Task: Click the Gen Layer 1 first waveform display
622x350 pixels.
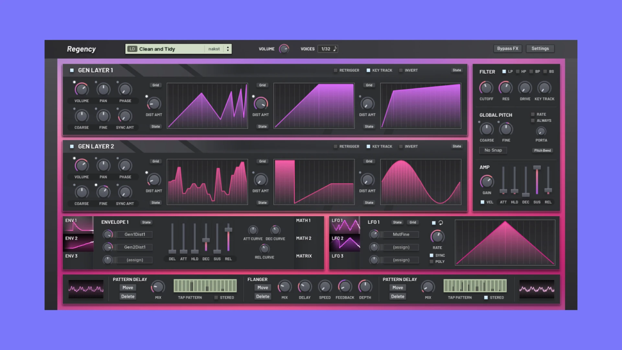Action: (207, 106)
